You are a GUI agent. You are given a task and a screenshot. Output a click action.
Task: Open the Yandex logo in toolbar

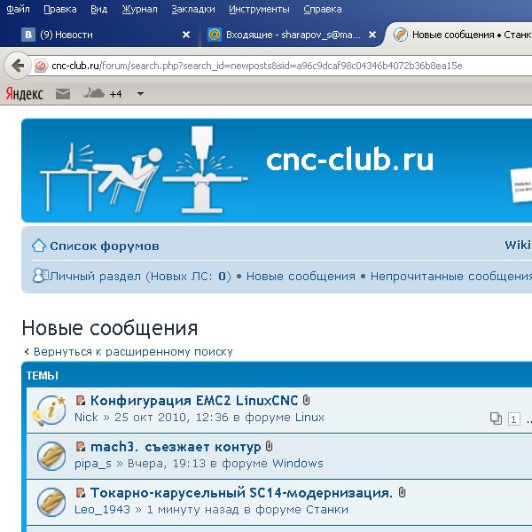[x=25, y=94]
